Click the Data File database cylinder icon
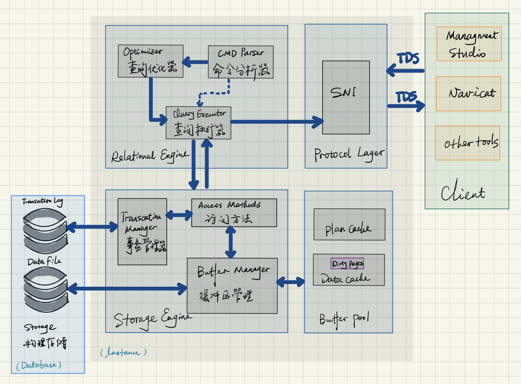Screen dimensions: 521x384 (x=45, y=289)
